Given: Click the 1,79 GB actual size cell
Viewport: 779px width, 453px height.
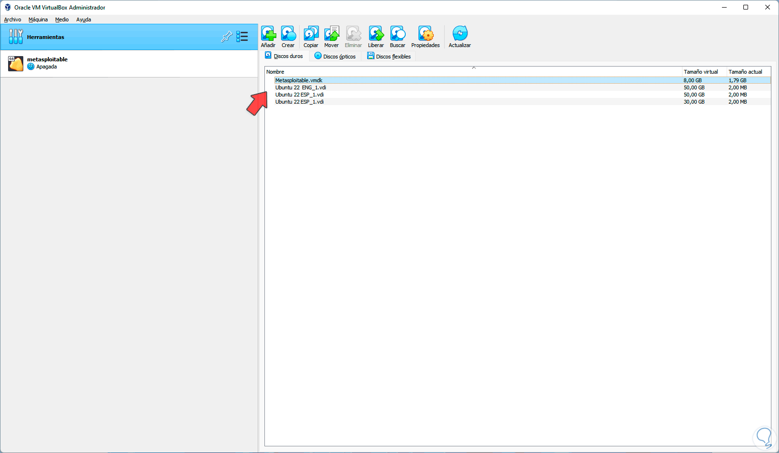Looking at the screenshot, I should 737,80.
